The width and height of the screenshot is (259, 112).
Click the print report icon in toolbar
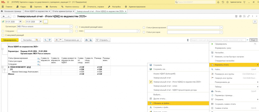click(86, 40)
